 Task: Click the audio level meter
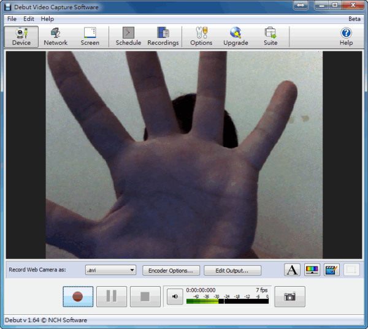pyautogui.click(x=227, y=301)
